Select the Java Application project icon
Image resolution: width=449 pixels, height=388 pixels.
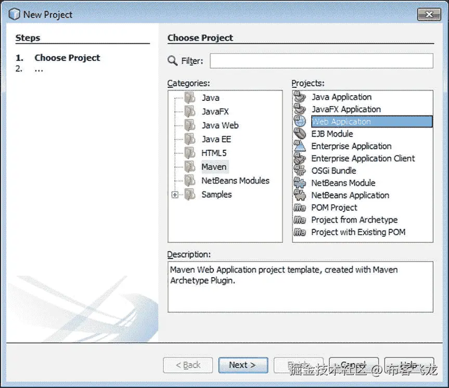[300, 97]
